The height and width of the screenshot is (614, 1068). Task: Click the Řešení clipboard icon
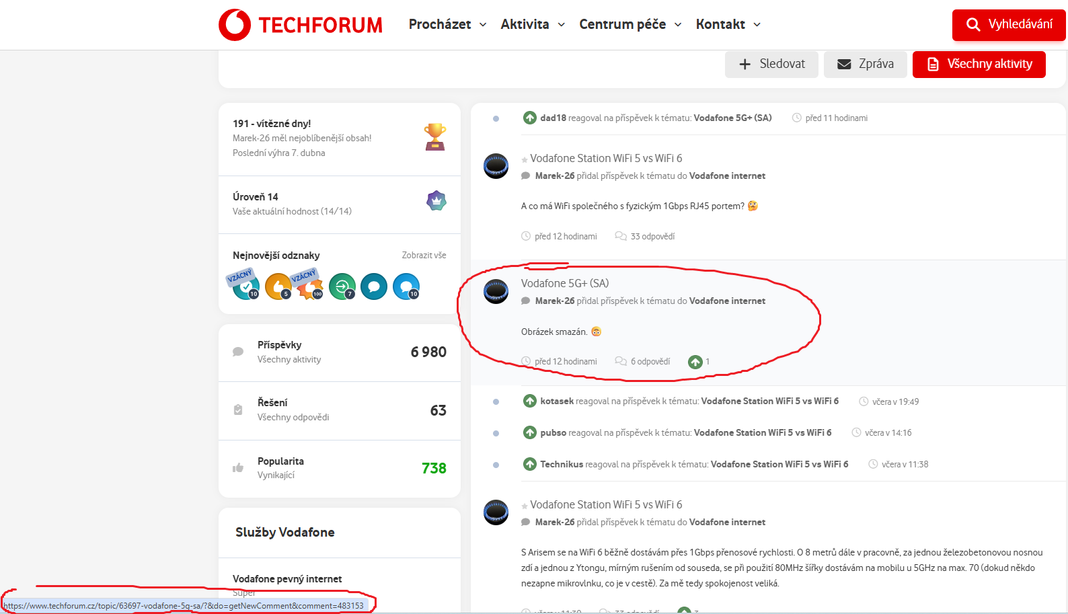(x=238, y=410)
